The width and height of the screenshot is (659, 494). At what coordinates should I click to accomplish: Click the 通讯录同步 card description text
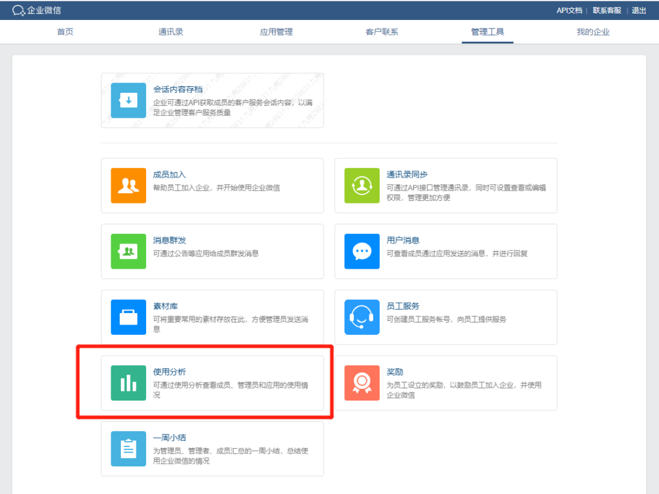pos(466,193)
